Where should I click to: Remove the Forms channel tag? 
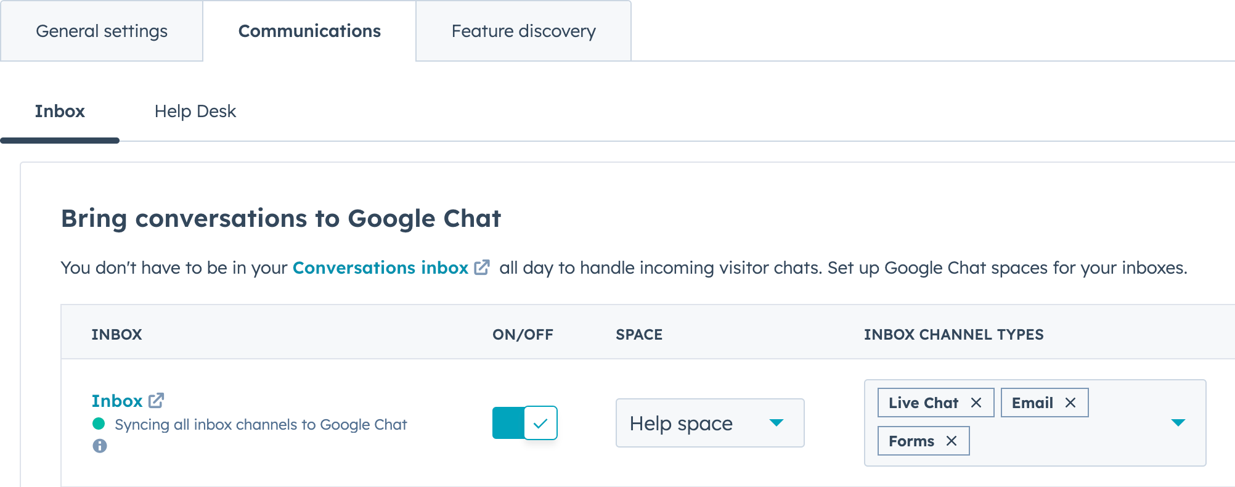952,441
